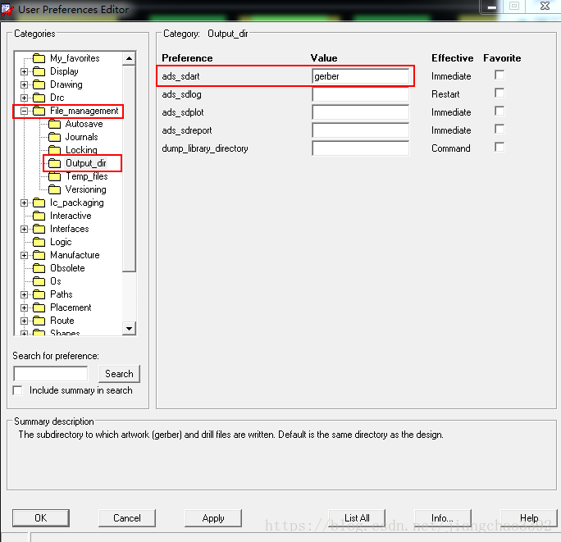Mark ads_sdart as favorite
The width and height of the screenshot is (561, 542).
point(499,75)
